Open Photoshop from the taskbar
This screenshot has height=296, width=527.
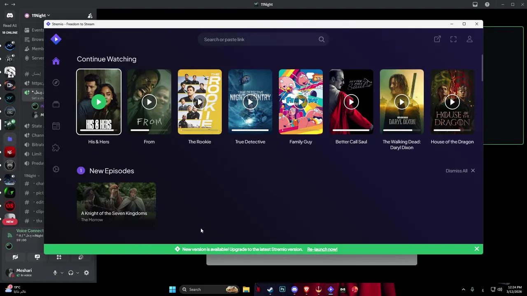[282, 289]
